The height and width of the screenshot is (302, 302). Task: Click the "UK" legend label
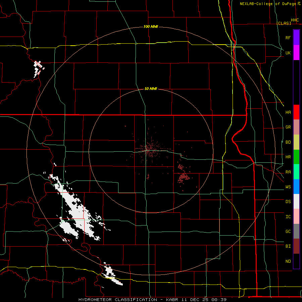point(288,53)
